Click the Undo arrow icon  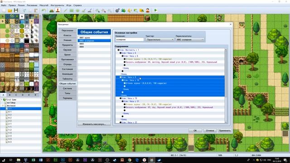pyautogui.click(x=43, y=10)
